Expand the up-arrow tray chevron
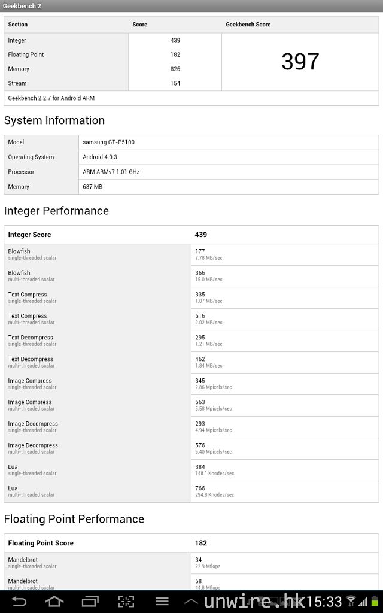Viewport: 383px width, 613px height. [x=191, y=601]
